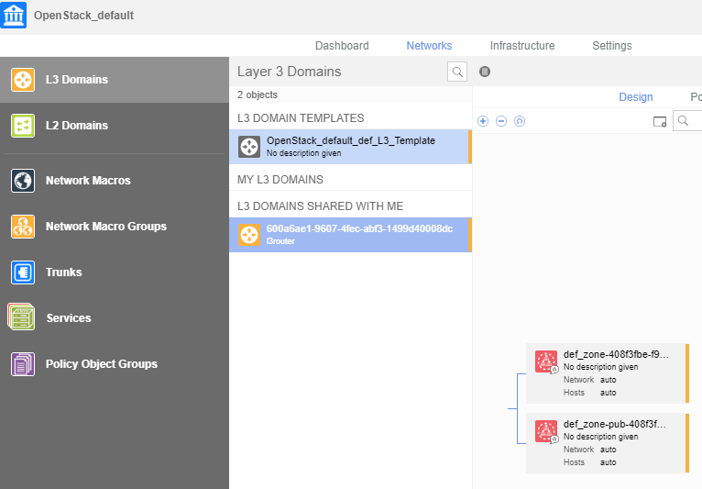Viewport: 702px width, 489px height.
Task: Click the Layer 3 Domains heading
Action: click(290, 72)
